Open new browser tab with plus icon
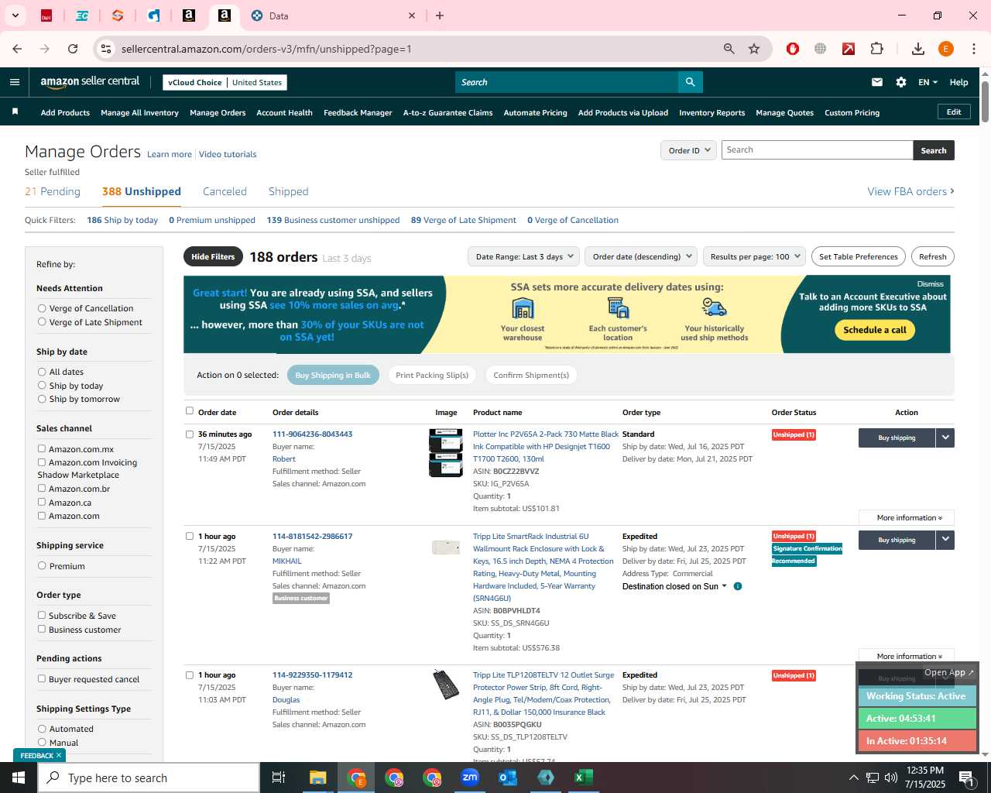This screenshot has height=793, width=991. (x=440, y=15)
